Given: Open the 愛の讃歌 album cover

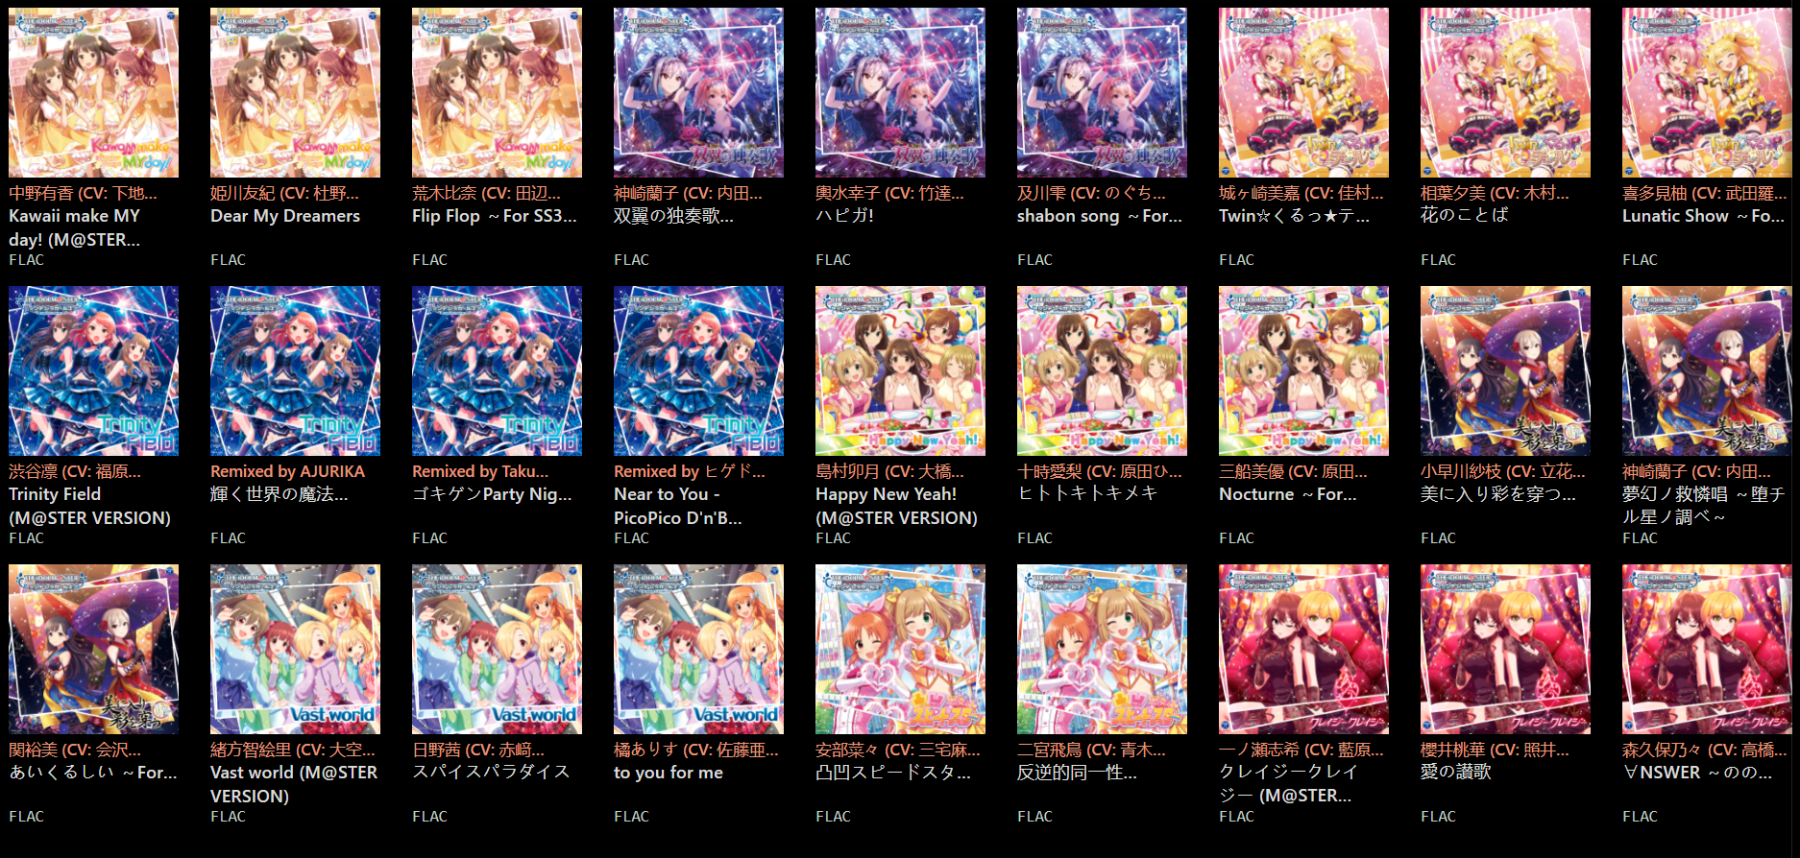Looking at the screenshot, I should pyautogui.click(x=1505, y=649).
